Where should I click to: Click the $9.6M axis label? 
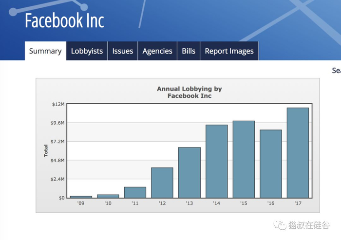point(57,123)
